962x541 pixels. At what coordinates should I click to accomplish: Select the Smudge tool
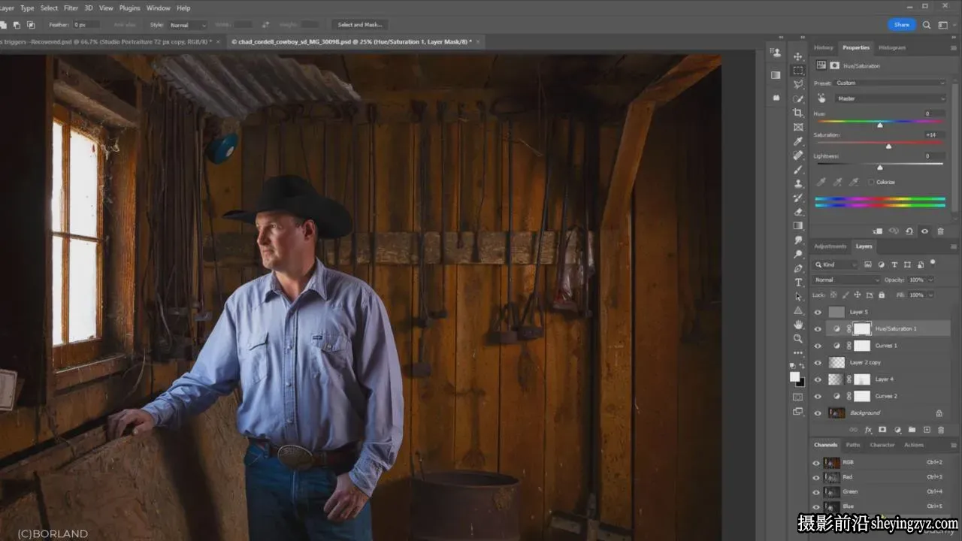[798, 240]
